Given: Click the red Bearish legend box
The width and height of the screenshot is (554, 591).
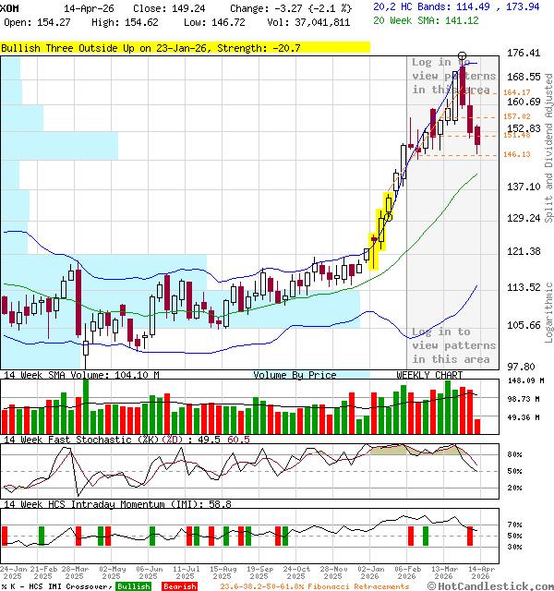Looking at the screenshot, I should 179,586.
